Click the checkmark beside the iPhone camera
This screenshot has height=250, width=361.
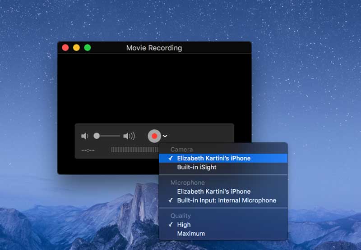[171, 158]
